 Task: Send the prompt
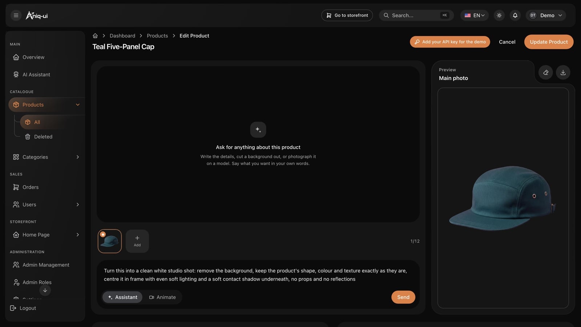[x=403, y=297]
